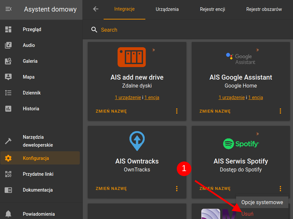293x219 pixels.
Task: Click the Spotify logo
Action: point(241,144)
